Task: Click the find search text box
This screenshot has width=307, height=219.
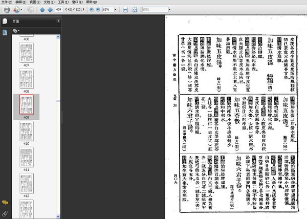Action: (156, 9)
